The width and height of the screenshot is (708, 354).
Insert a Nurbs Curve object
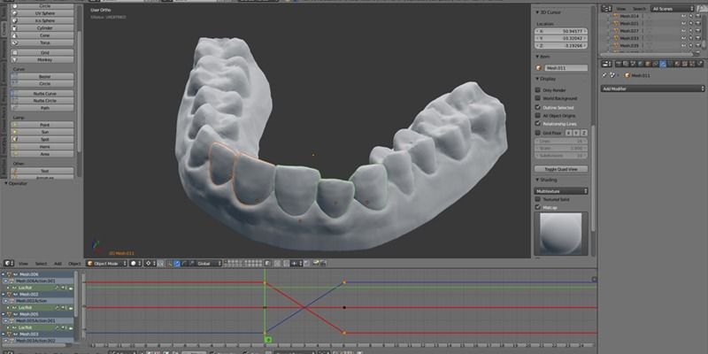tap(44, 93)
